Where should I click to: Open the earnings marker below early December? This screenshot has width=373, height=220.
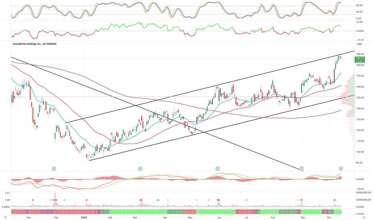click(x=54, y=169)
